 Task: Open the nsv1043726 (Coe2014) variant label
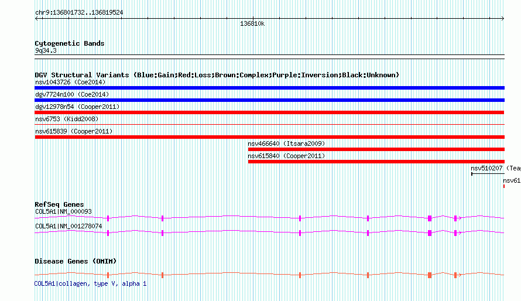click(x=70, y=82)
